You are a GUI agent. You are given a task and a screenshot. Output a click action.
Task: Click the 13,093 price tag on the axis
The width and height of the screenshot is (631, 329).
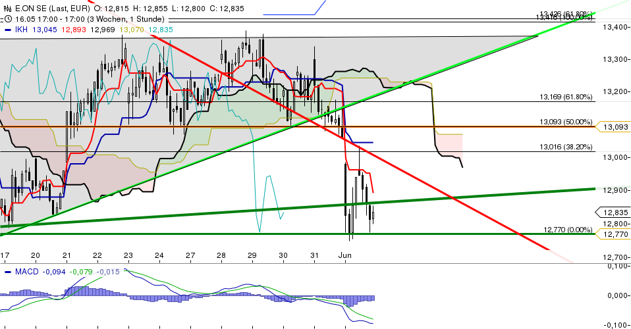click(613, 127)
